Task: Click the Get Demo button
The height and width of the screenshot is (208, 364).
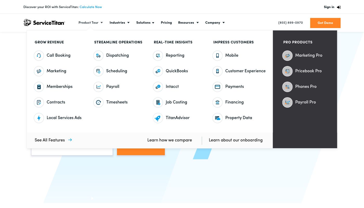Action: pos(325,23)
